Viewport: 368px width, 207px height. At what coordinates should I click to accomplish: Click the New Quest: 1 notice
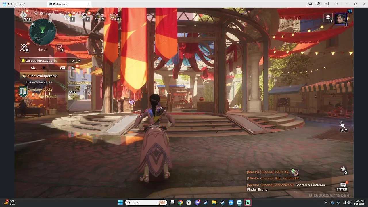(x=48, y=96)
